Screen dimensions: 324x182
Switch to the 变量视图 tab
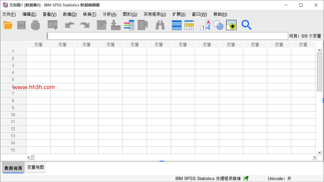coord(36,167)
